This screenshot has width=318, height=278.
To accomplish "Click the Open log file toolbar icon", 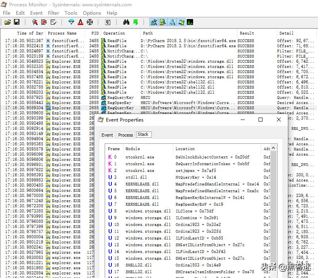I will (8, 22).
